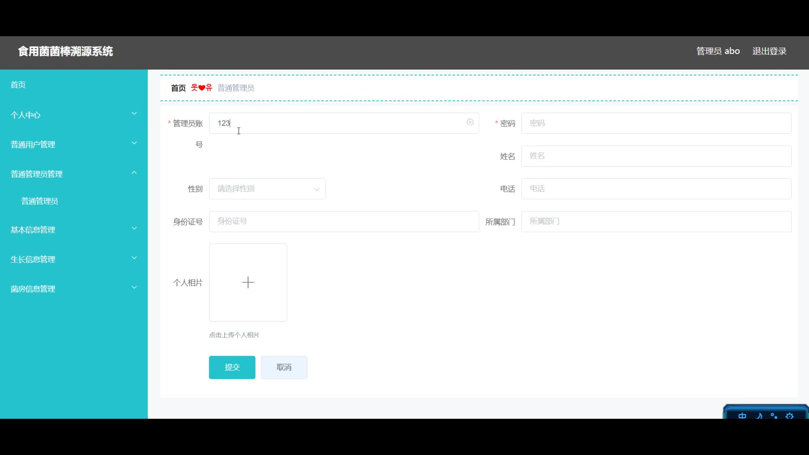Click the gear icon on the IME bar
Screen dimensions: 809x455
(x=790, y=415)
